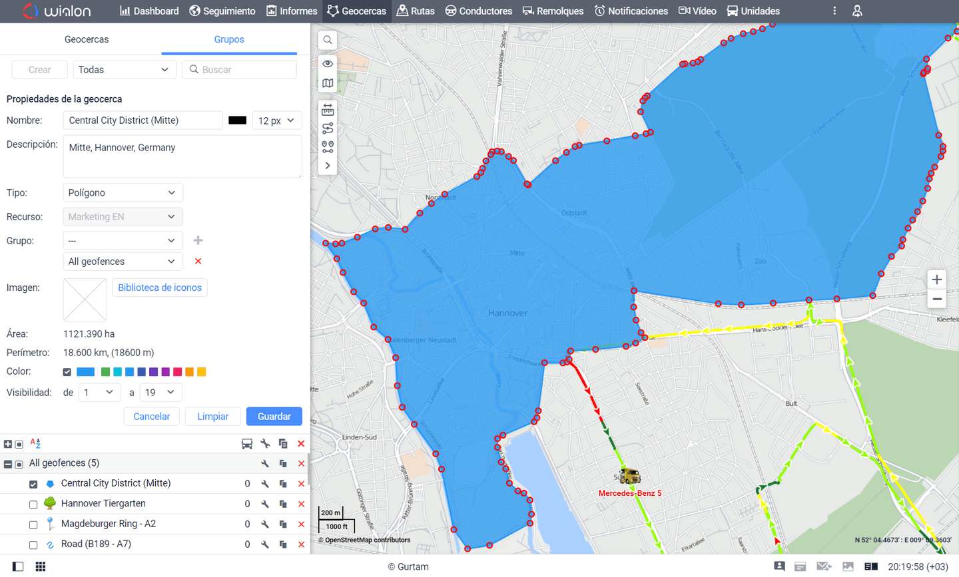Select the distance measurement ruler tool

(x=327, y=109)
